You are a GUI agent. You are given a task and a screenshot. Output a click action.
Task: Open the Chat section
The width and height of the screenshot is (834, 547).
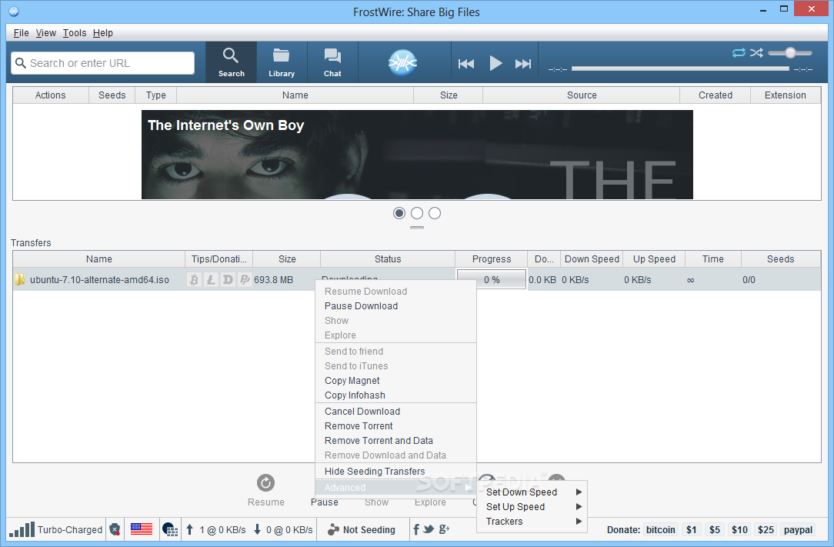click(x=332, y=62)
